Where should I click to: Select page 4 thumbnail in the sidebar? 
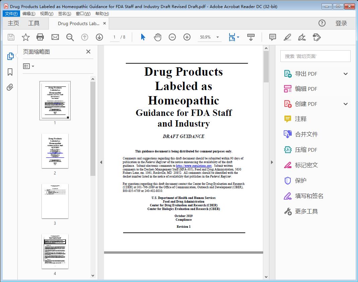click(x=55, y=251)
